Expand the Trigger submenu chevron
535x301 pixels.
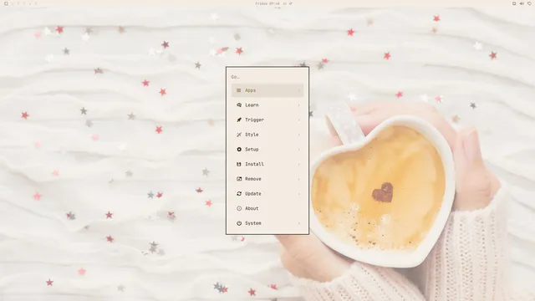click(299, 120)
